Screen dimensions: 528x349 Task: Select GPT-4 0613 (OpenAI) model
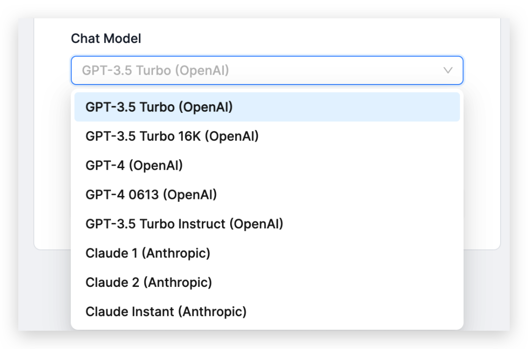(267, 195)
